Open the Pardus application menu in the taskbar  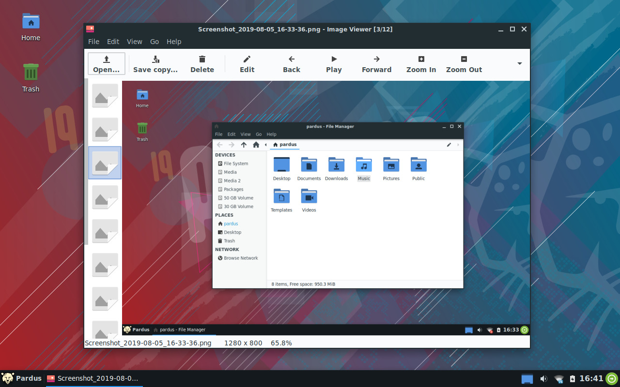coord(21,378)
